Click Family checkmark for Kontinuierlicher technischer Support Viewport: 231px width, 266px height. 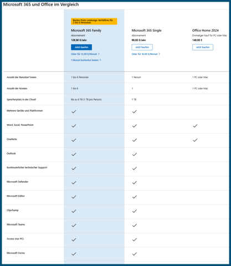74,168
